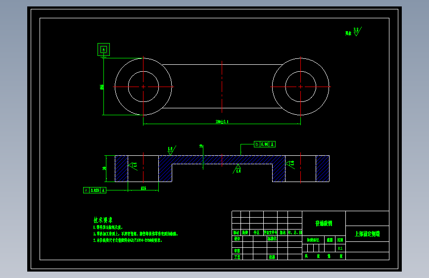
Task: Click the 比例 scale header cell
Action: coord(340,240)
